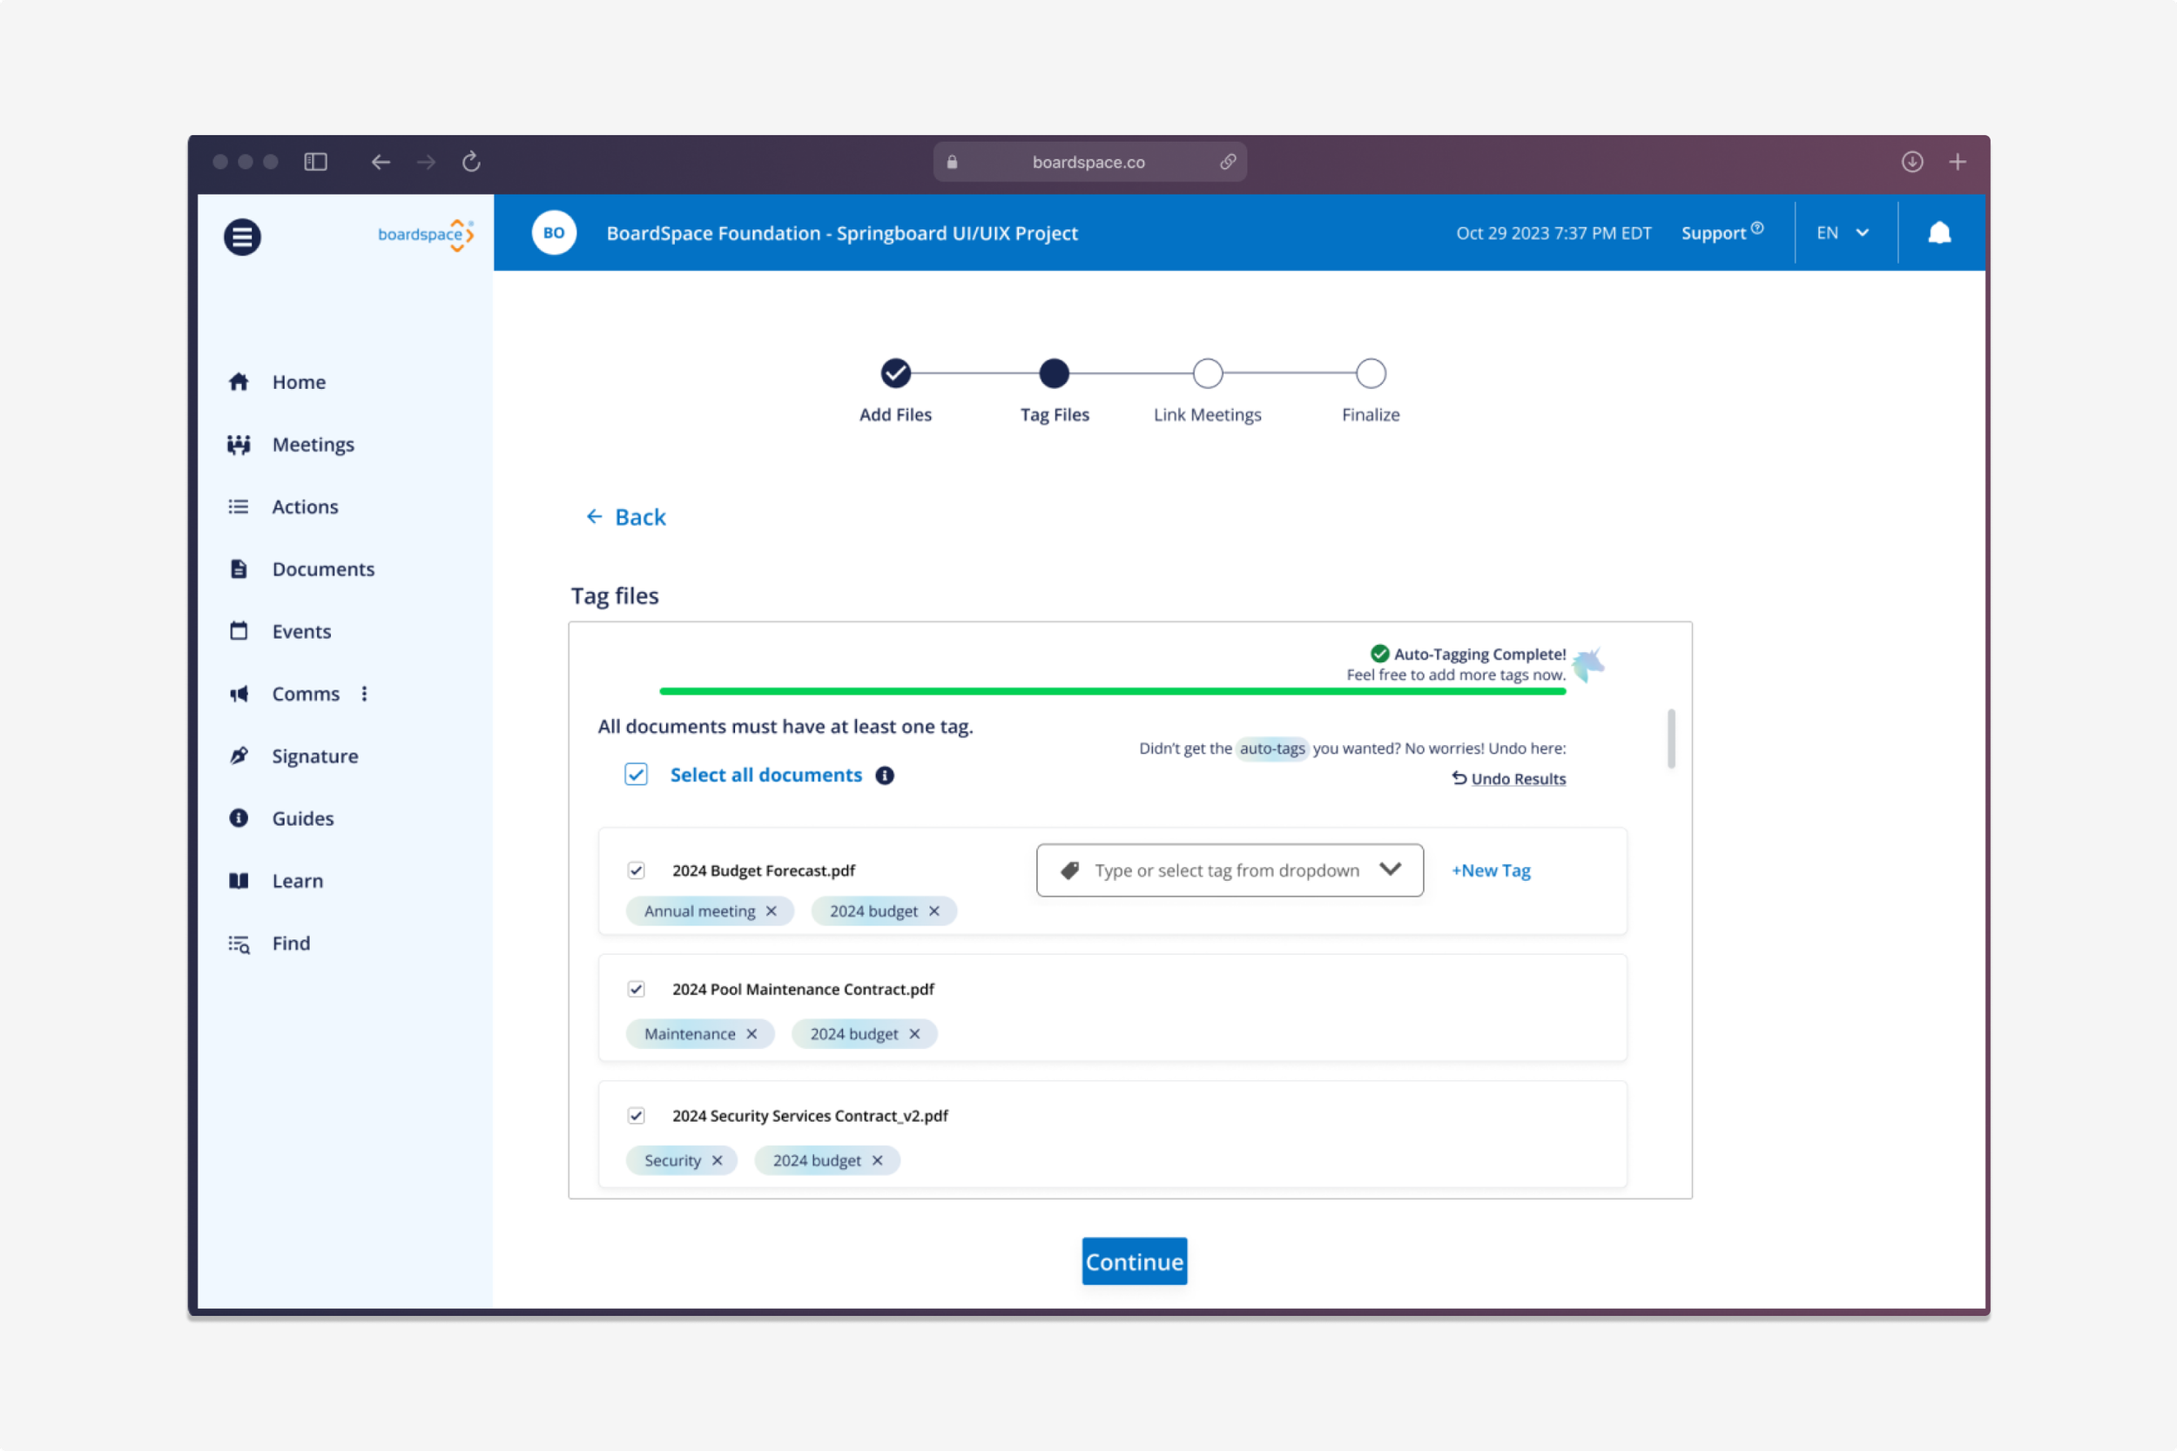Toggle the Select all documents checkbox
The width and height of the screenshot is (2177, 1451).
(x=636, y=775)
